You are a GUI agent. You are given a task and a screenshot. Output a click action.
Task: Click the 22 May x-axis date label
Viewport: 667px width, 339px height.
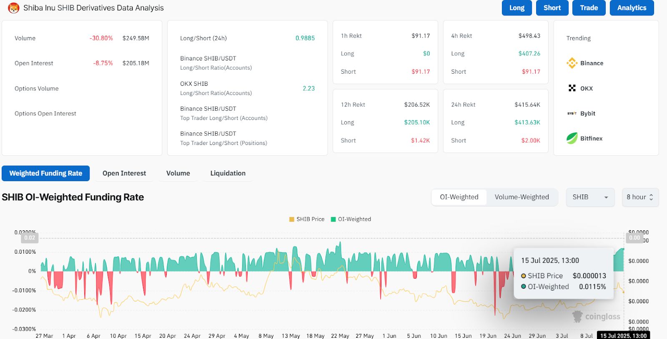[x=340, y=336]
